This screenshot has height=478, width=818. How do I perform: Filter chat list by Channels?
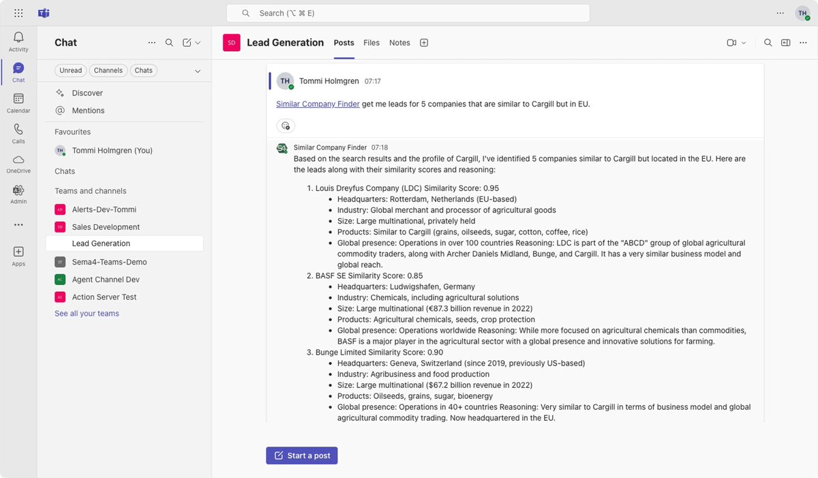[x=108, y=70]
